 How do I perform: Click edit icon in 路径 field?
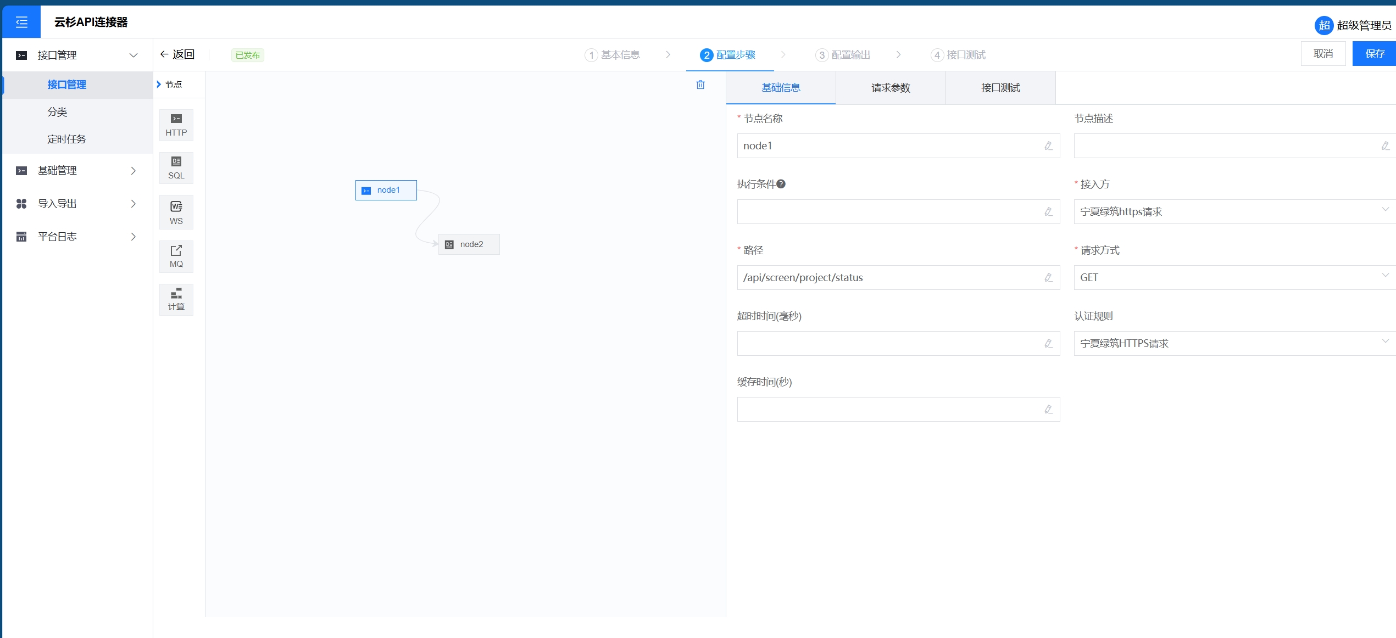tap(1048, 278)
